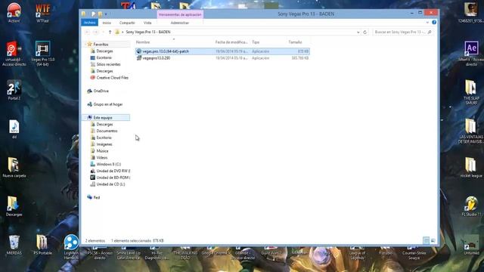This screenshot has height=272, width=484.
Task: Sort by the Fecha de modifica... column header
Action: 232,42
